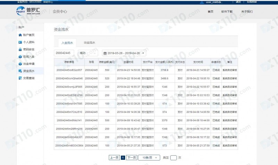This screenshot has height=165, width=278.
Task: Click the 申请状态 column header
Action: [216, 62]
